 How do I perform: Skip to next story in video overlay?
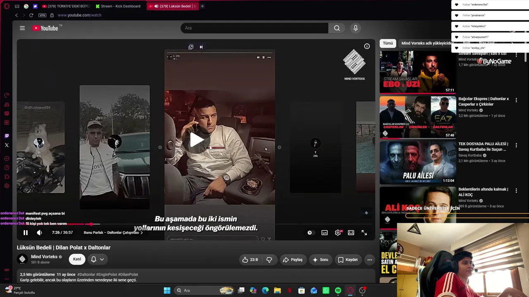[x=279, y=147]
